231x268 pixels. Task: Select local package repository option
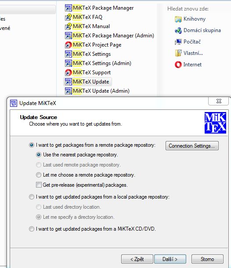32,197
